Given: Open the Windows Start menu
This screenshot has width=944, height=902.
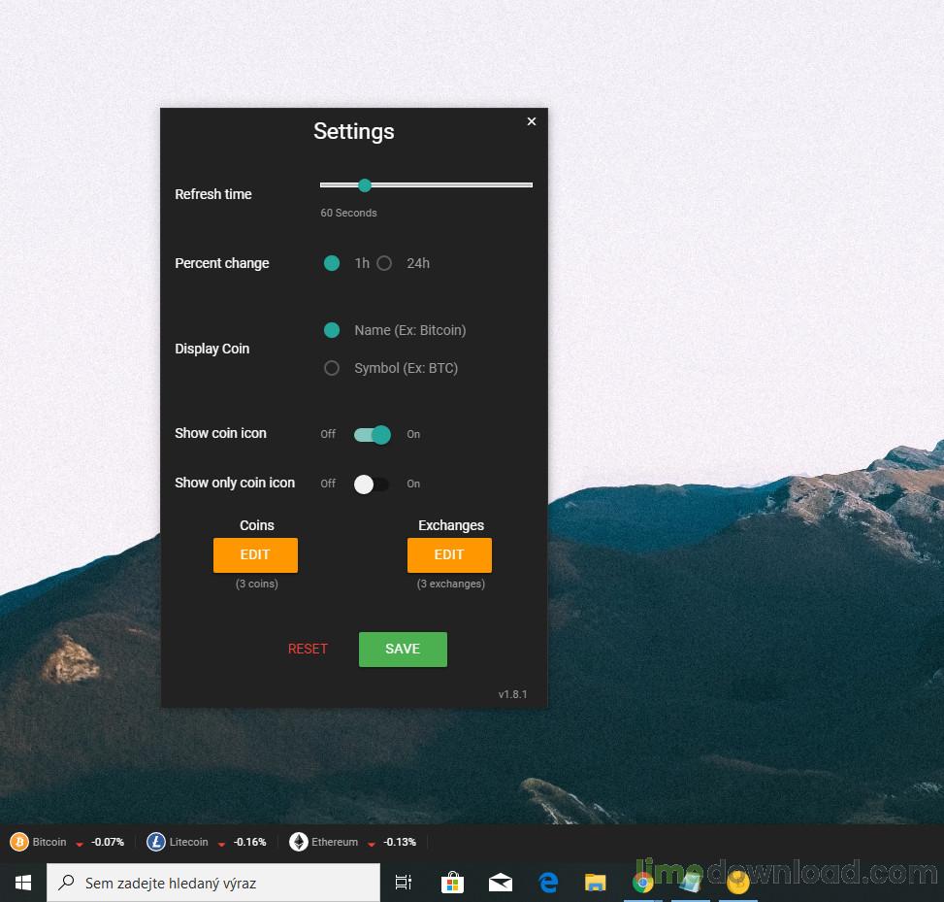Looking at the screenshot, I should coord(23,883).
